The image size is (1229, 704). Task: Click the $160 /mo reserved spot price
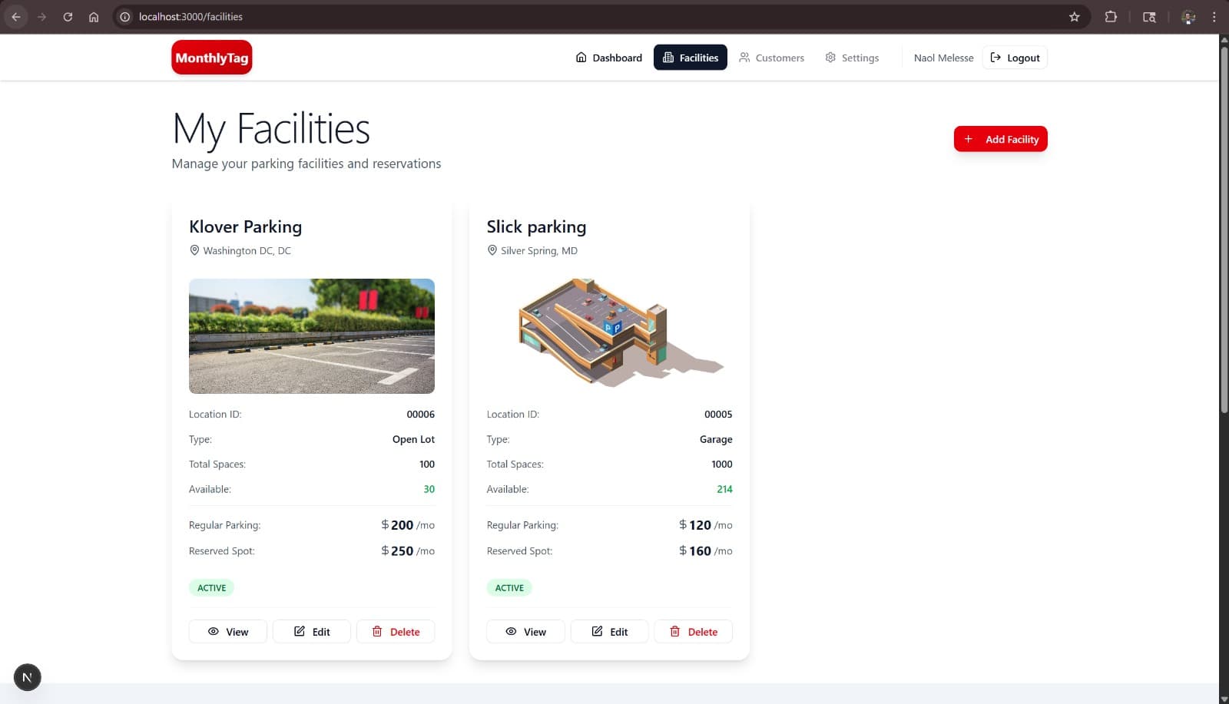point(706,551)
